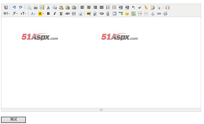Open the font family dropdown
Viewport: 204px width, 124px height.
tap(15, 14)
